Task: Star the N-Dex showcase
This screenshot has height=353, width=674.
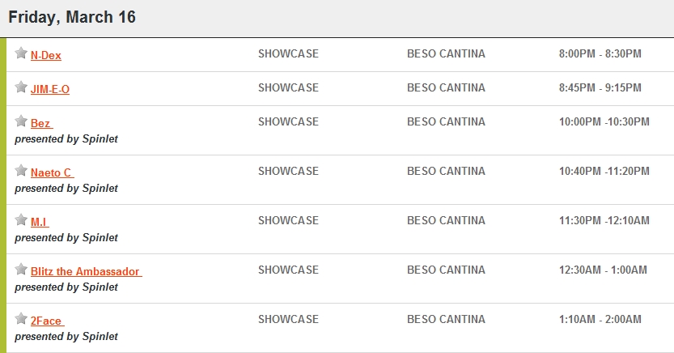Action: pos(21,53)
